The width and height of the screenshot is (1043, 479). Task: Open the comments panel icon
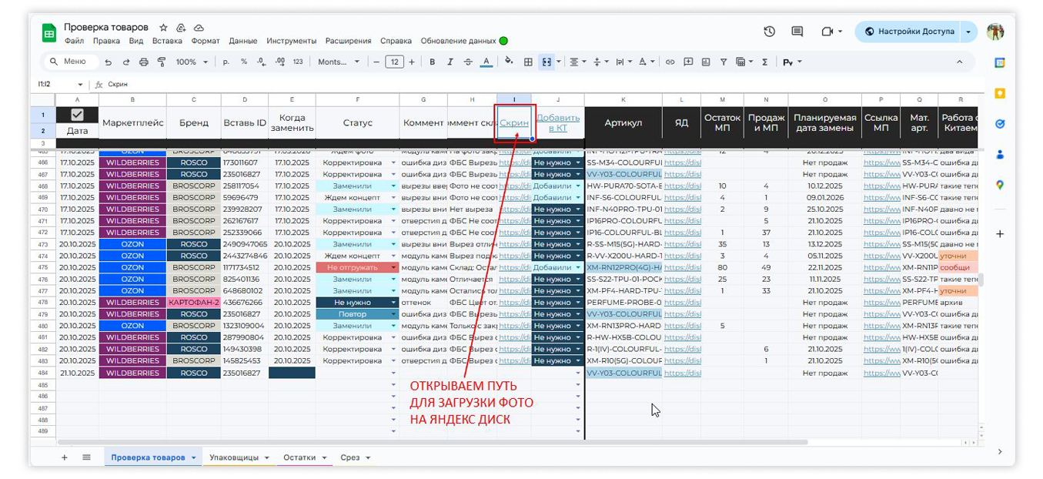click(797, 32)
